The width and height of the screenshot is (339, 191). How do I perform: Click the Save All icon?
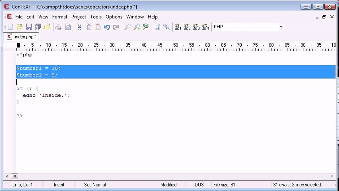pos(38,27)
